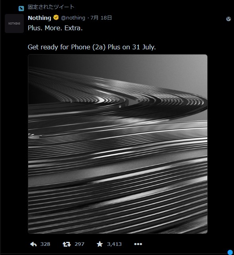The height and width of the screenshot is (255, 234).
Task: Click the 328 reply count
Action: point(45,244)
